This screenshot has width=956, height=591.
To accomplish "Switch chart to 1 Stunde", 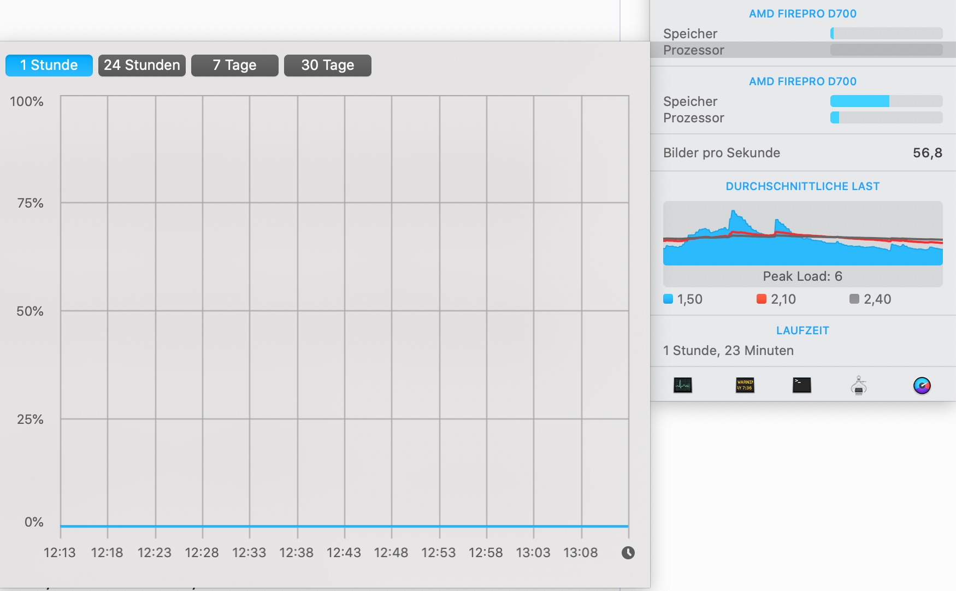I will tap(49, 66).
